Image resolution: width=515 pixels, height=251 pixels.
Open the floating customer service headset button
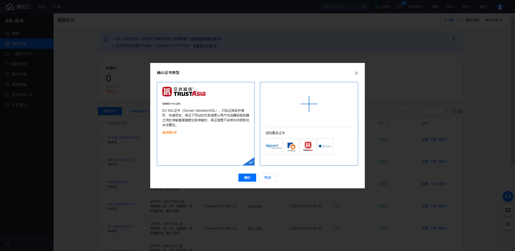[508, 196]
